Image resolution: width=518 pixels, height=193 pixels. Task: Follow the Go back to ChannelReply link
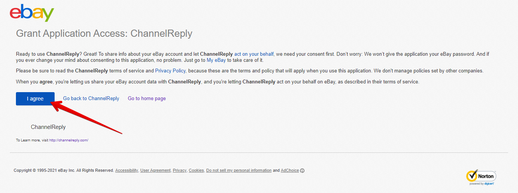click(x=91, y=99)
